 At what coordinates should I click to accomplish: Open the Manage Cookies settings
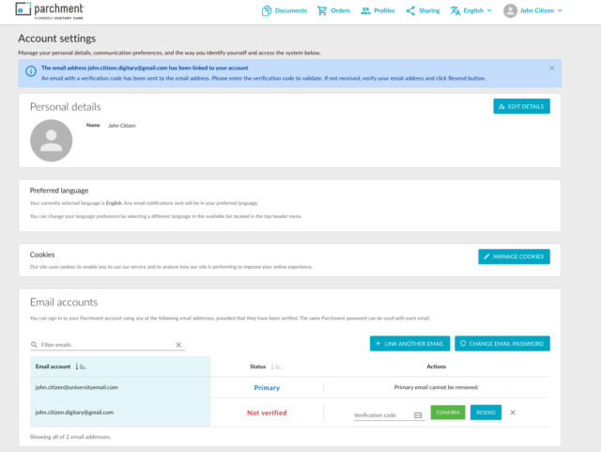coord(514,257)
